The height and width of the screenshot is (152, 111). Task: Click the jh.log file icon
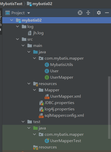tap(30, 33)
